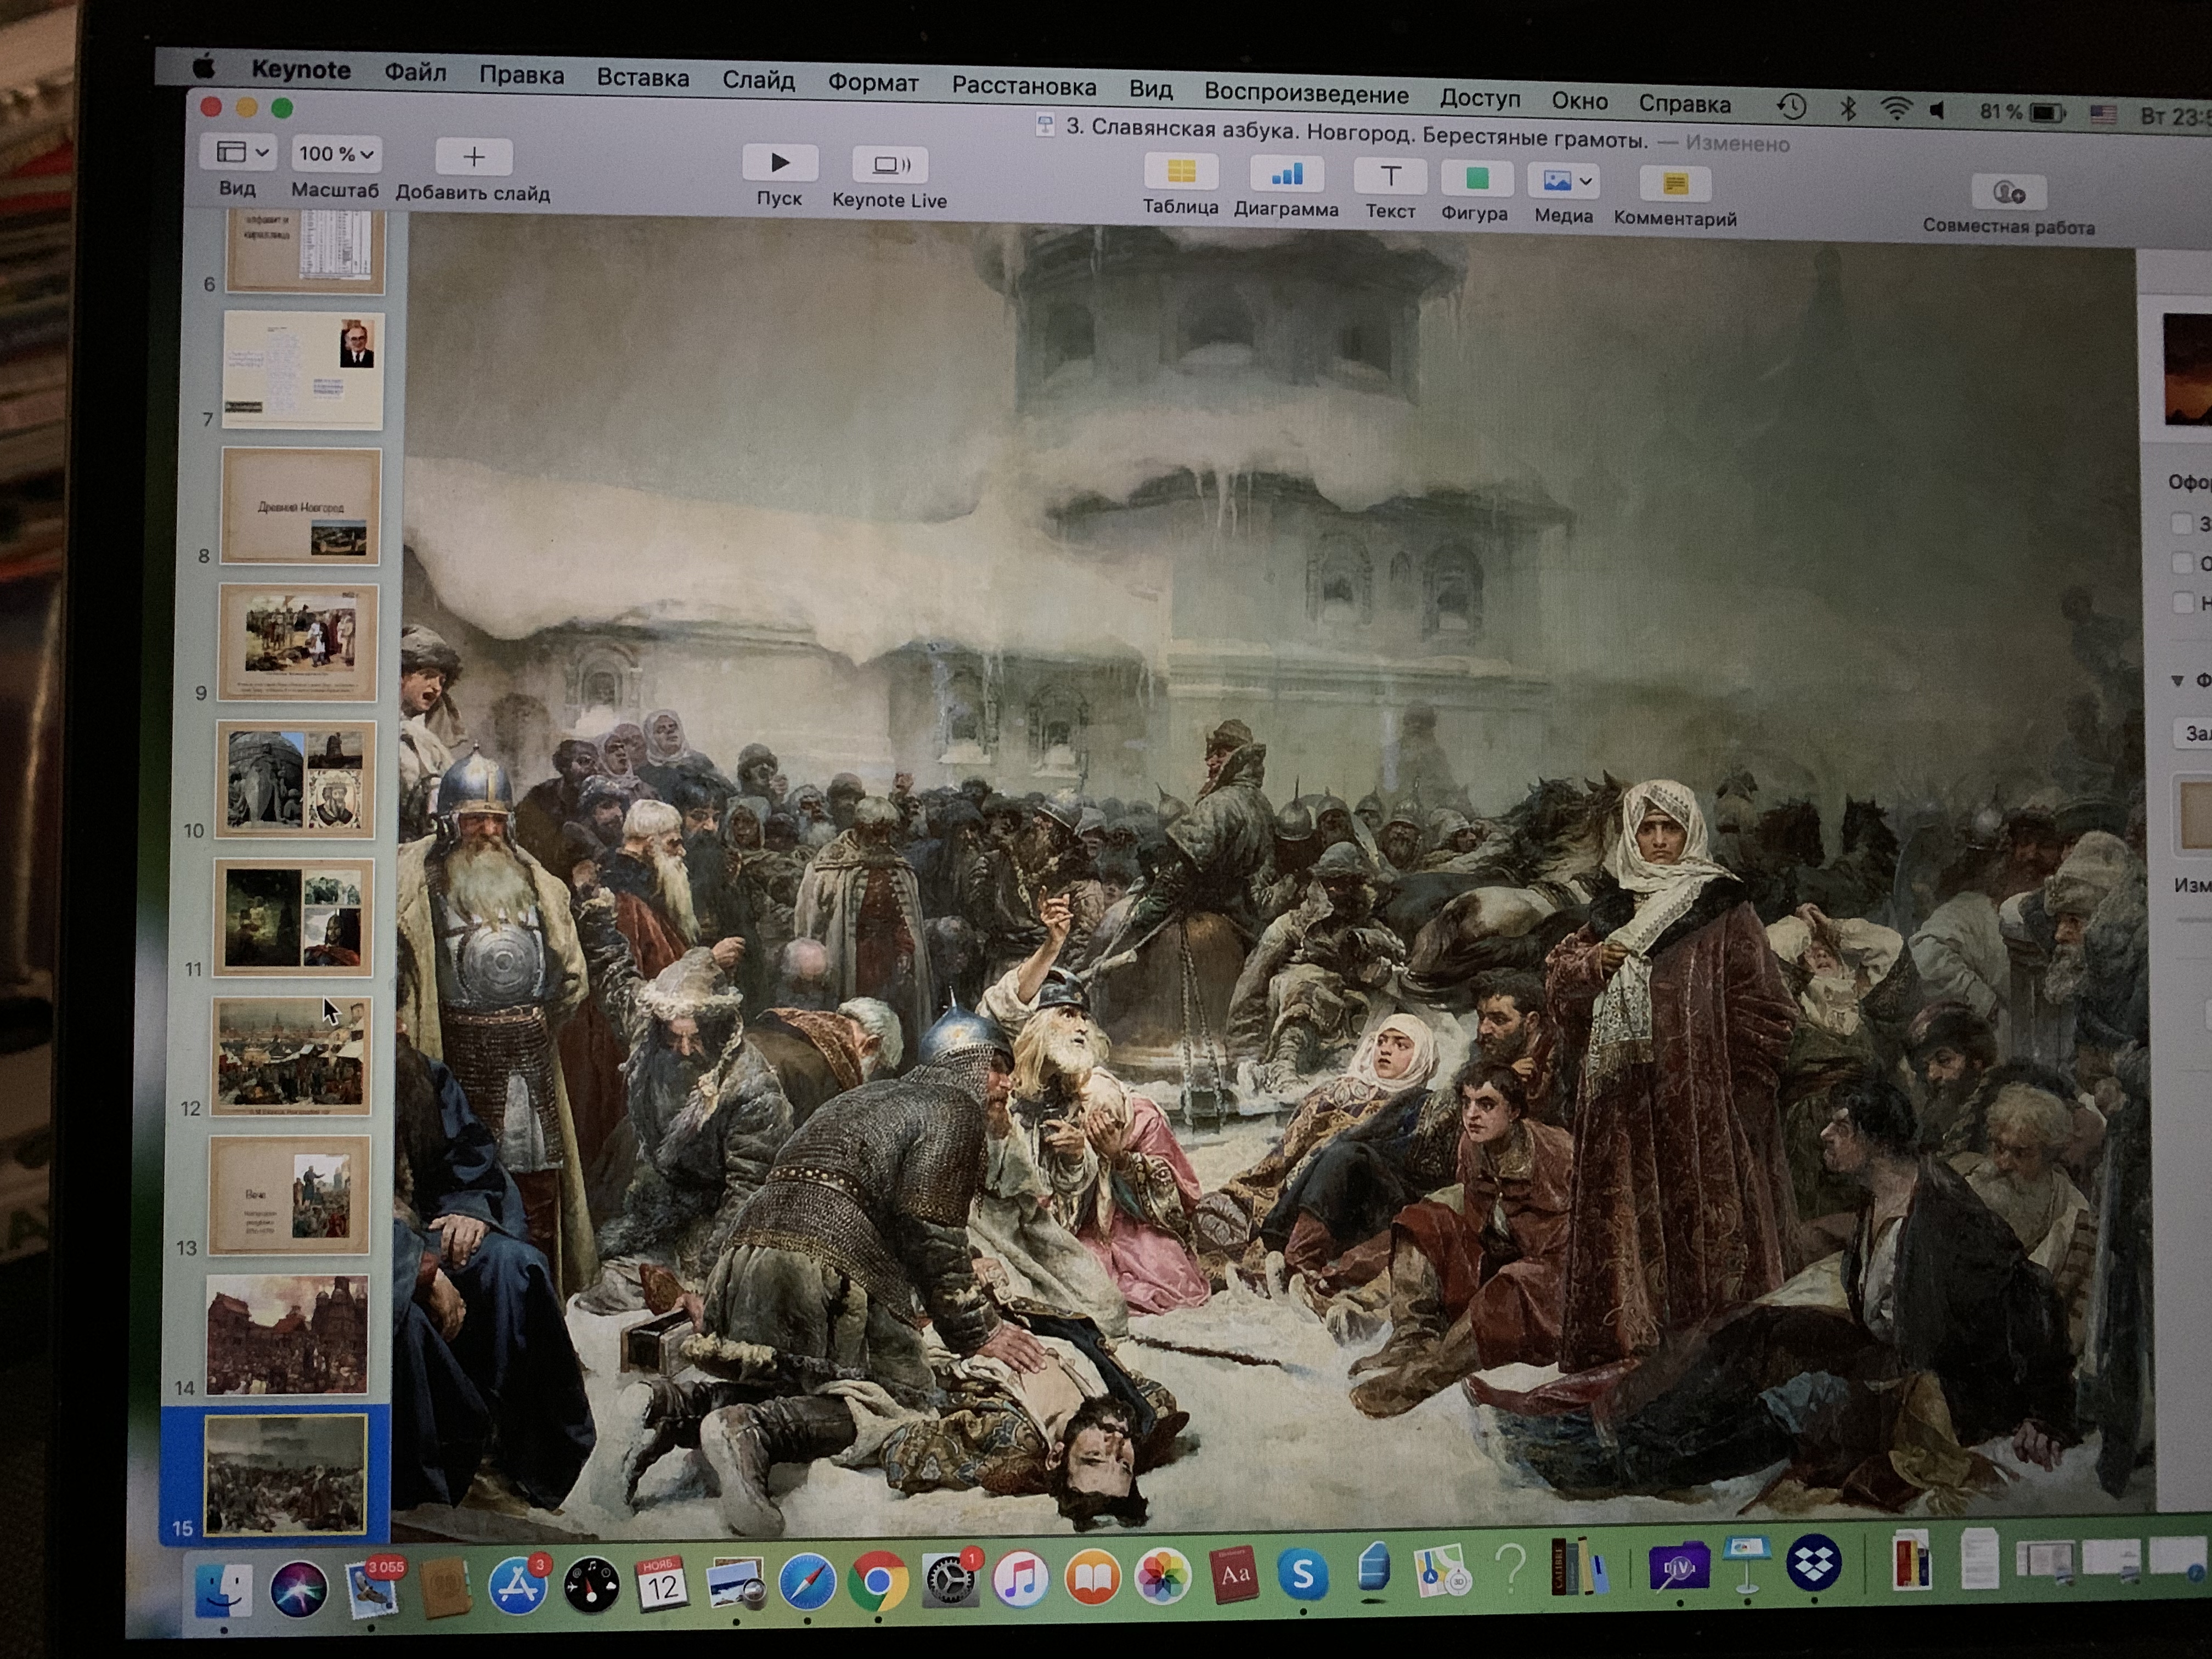Image resolution: width=2212 pixels, height=1659 pixels.
Task: Open the Вид view options dropdown
Action: 238,152
